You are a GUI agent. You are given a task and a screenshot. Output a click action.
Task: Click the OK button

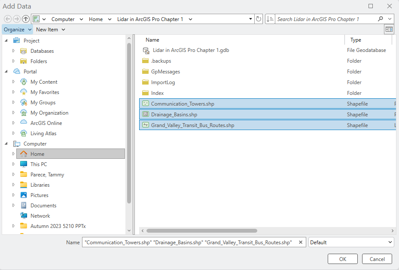342,259
